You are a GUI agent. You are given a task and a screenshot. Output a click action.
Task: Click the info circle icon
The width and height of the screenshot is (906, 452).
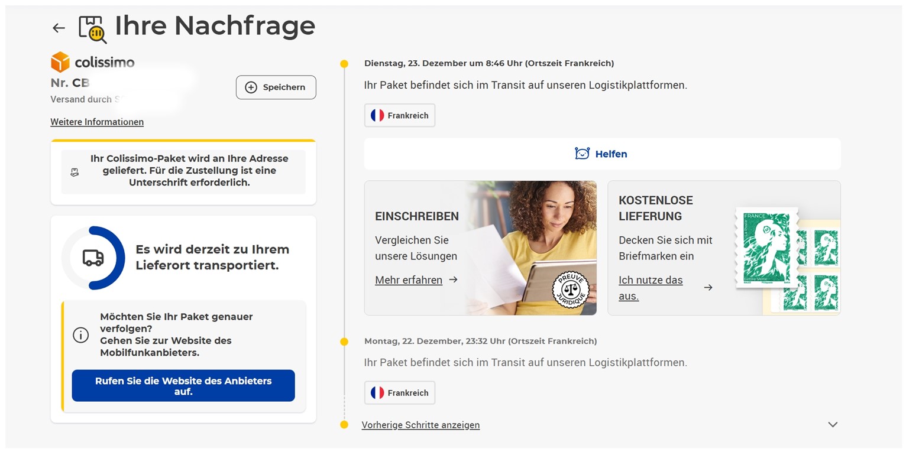(x=80, y=335)
